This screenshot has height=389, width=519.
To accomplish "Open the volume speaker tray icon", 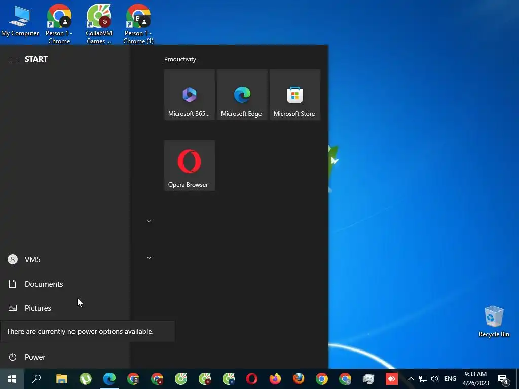I will tap(435, 379).
